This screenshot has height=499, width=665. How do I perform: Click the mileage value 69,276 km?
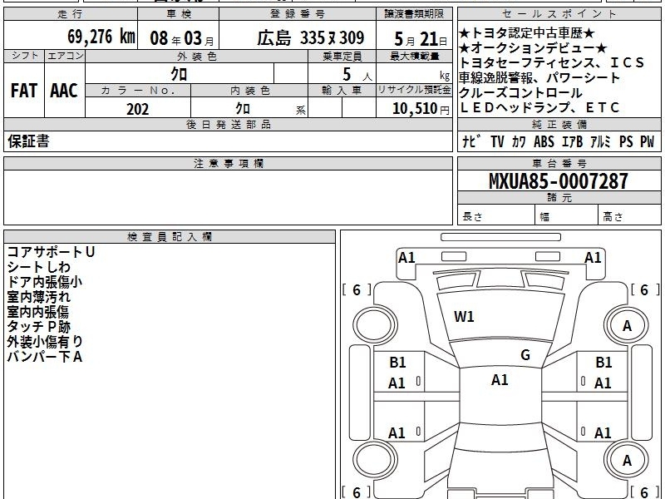(101, 37)
